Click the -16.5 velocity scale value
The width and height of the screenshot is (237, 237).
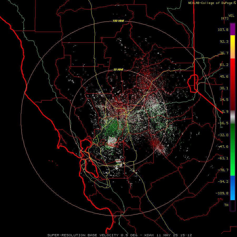point(223,123)
